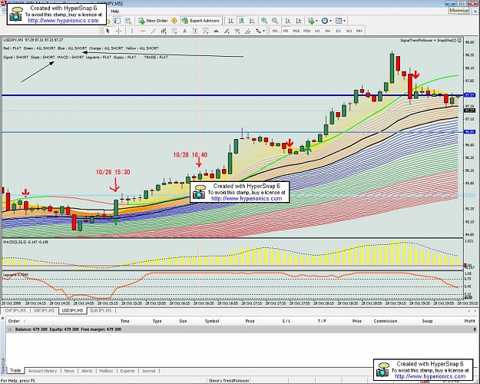
Task: Sort by the Symbol column header
Action: [x=212, y=321]
